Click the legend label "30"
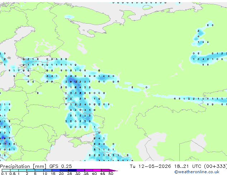Screen dimensions: 227x175 pyautogui.click(x=78, y=174)
